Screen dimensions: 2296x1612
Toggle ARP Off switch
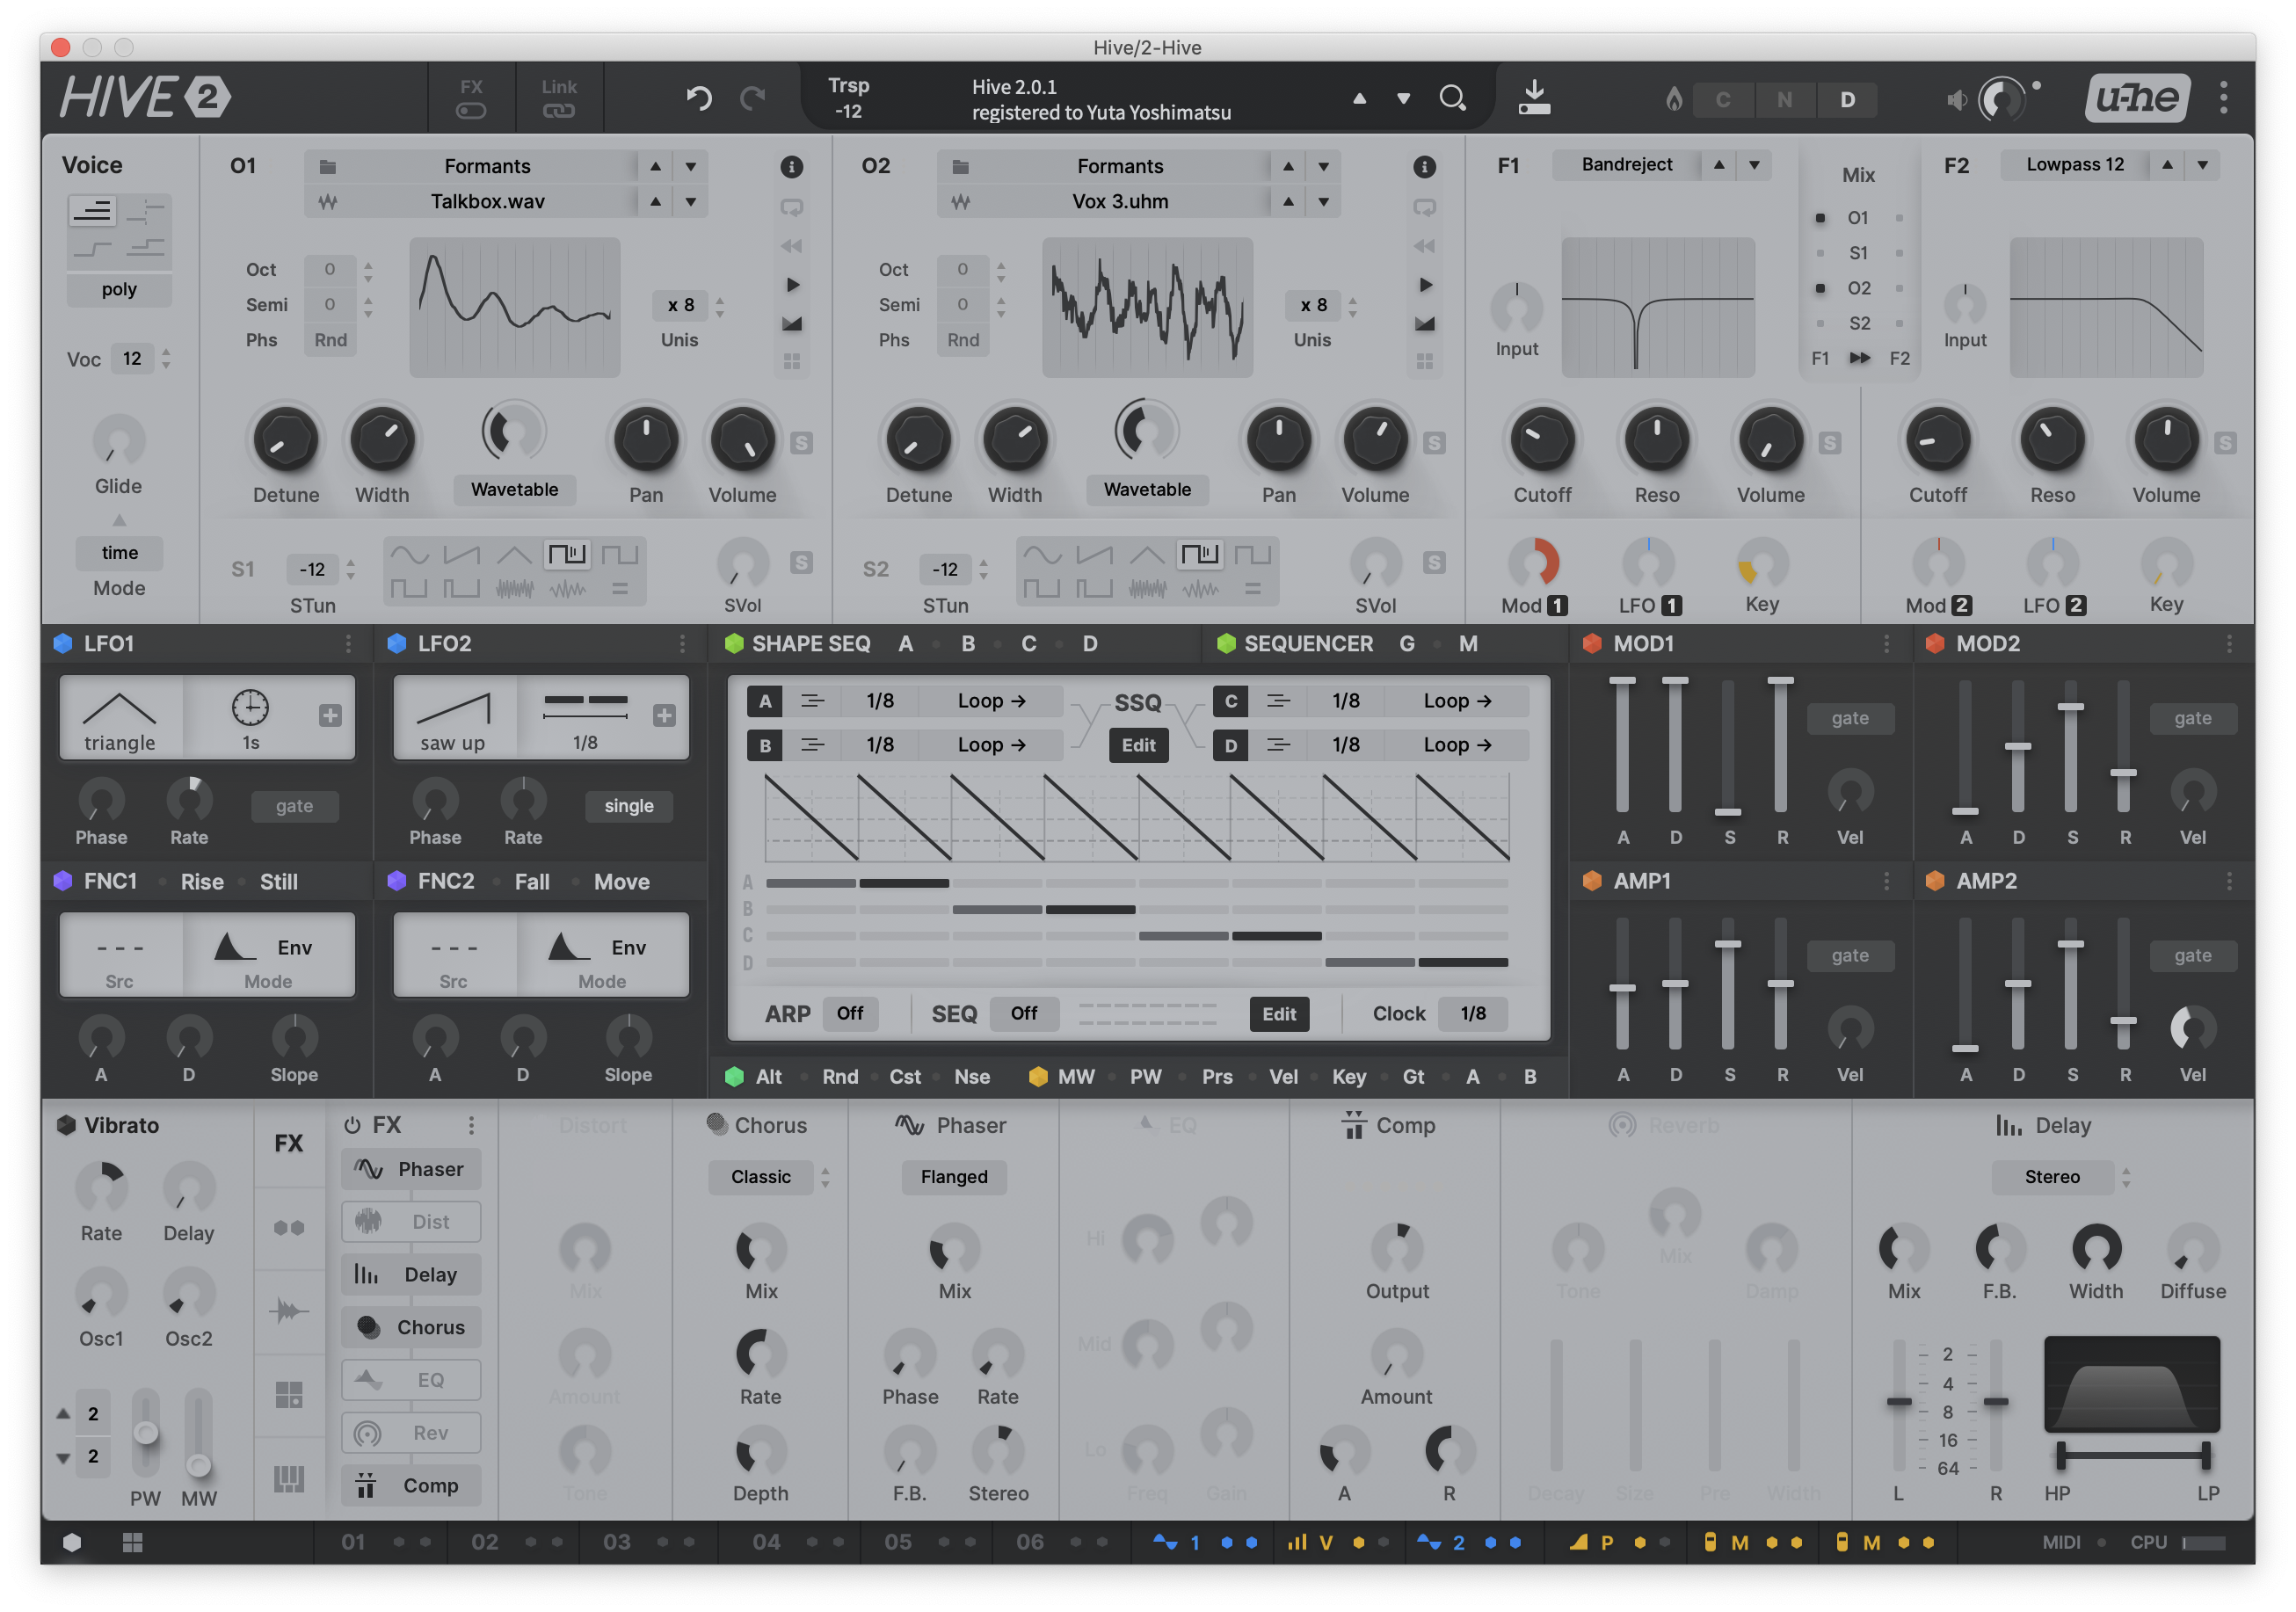point(850,1013)
